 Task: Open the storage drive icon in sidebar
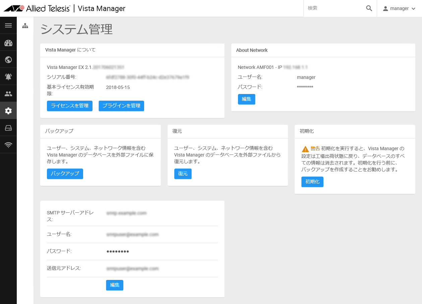[8, 128]
